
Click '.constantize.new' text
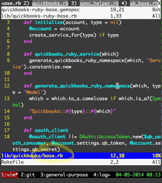[x=49, y=67]
